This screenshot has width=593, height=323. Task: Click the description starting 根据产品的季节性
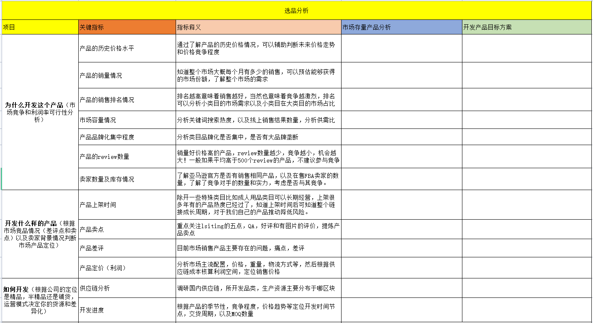258,310
